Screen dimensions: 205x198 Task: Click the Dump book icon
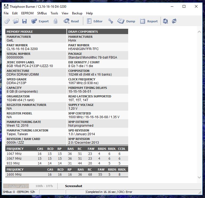coord(121,21)
